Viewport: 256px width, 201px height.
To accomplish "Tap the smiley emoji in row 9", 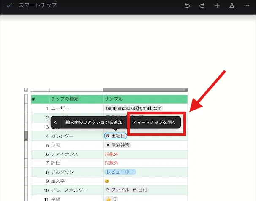I will pos(107,181).
